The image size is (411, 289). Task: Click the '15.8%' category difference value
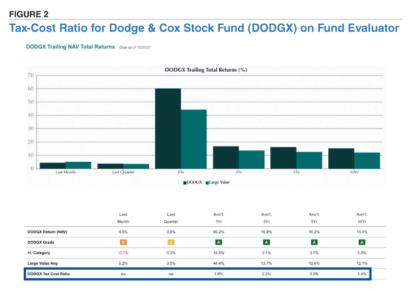tap(219, 253)
